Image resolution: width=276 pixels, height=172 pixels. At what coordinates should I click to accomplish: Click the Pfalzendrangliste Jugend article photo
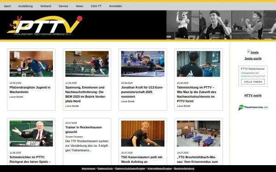tap(31, 64)
